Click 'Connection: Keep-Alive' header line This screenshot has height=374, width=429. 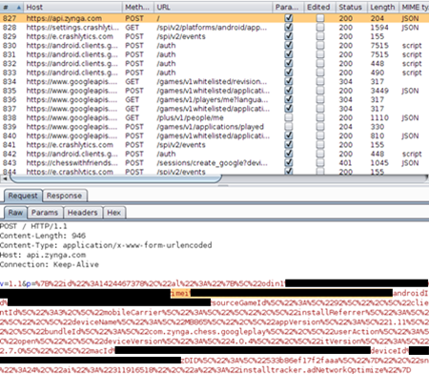pyautogui.click(x=50, y=264)
